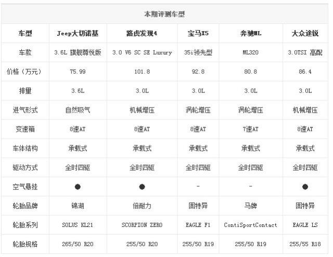Click the air suspension dash for 宝马X5

point(198,186)
